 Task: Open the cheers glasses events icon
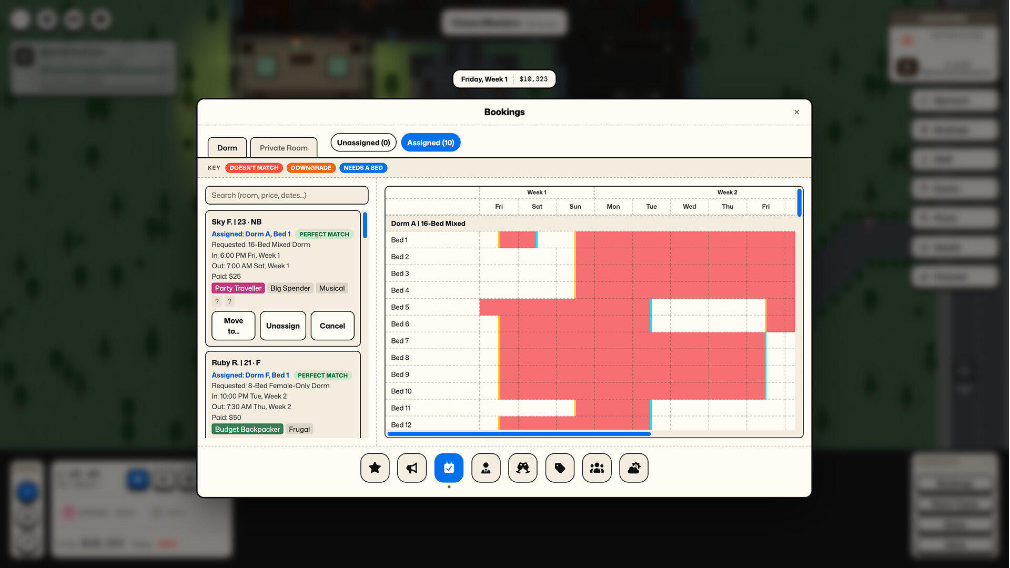coord(523,468)
